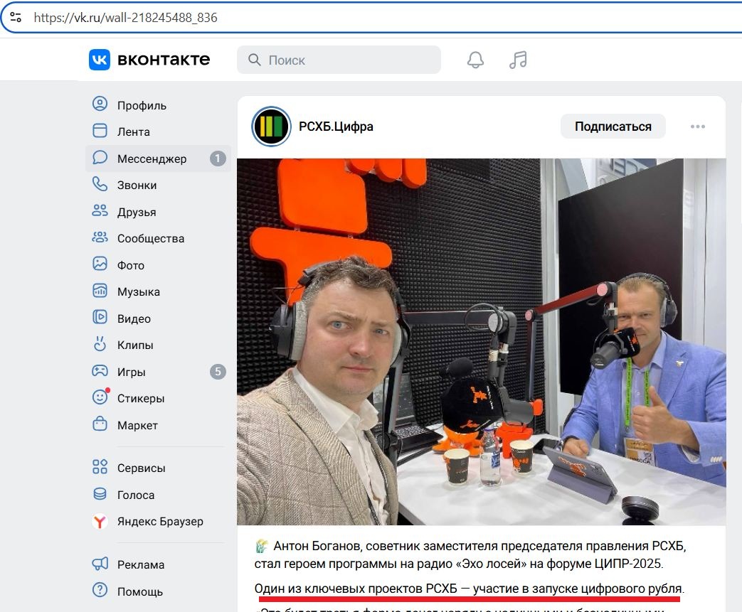The image size is (742, 612).
Task: Click Фото label in sidebar
Action: [x=131, y=265]
